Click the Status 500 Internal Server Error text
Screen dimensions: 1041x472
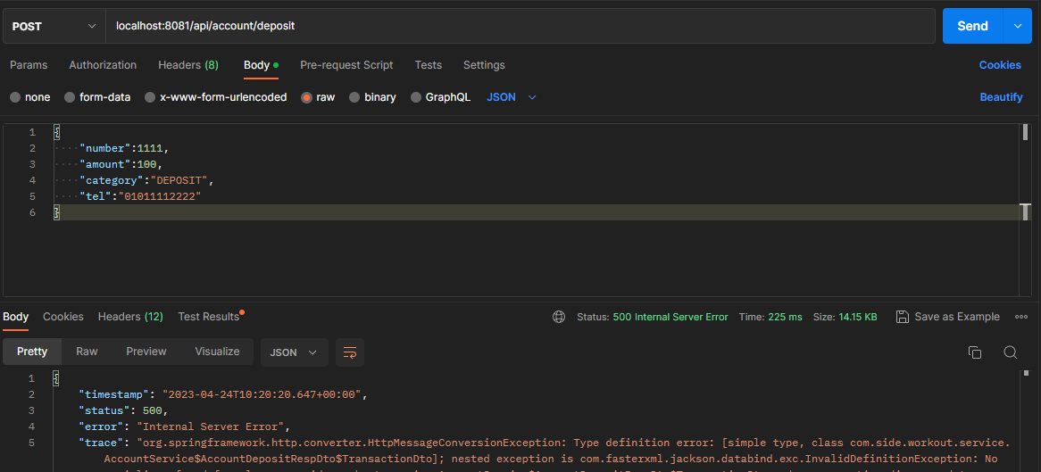coord(653,317)
